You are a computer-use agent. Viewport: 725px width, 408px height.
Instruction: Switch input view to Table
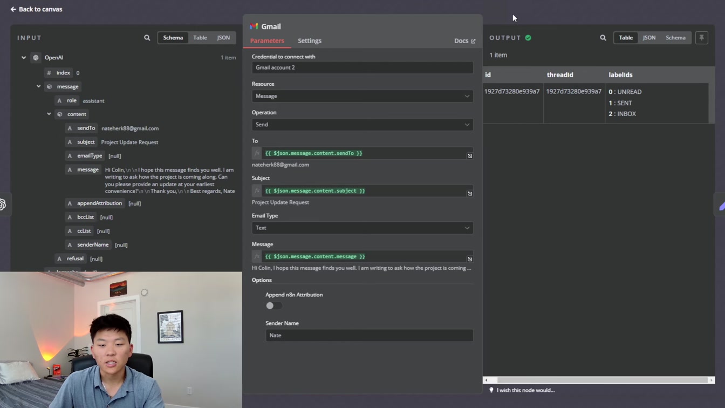click(x=200, y=38)
